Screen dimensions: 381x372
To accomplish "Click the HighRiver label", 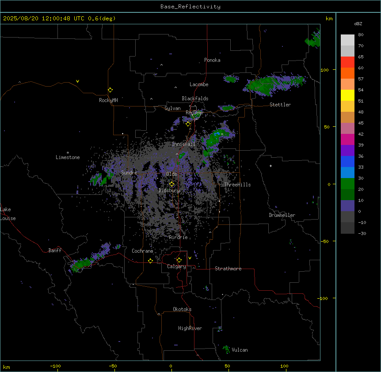I will [190, 328].
